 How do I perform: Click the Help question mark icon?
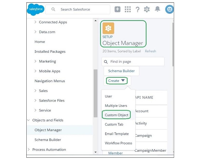[x=137, y=9]
